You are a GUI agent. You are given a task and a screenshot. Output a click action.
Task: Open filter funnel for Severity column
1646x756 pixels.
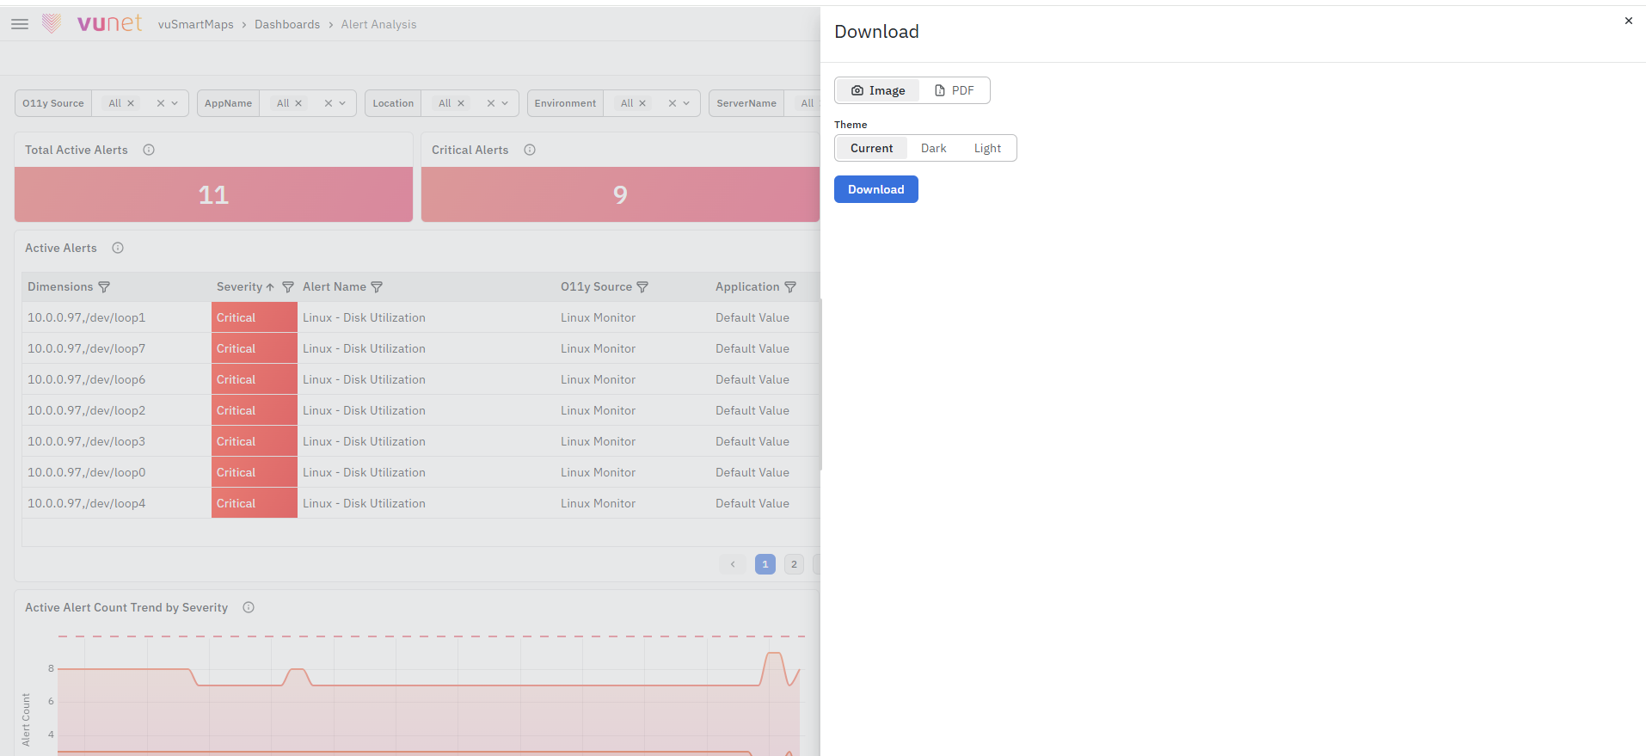tap(288, 287)
